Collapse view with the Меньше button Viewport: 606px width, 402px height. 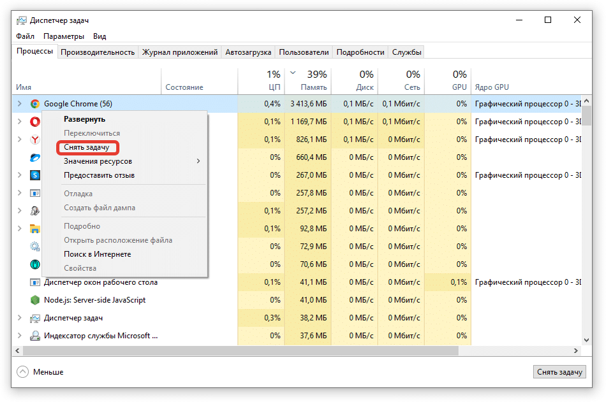pos(40,372)
